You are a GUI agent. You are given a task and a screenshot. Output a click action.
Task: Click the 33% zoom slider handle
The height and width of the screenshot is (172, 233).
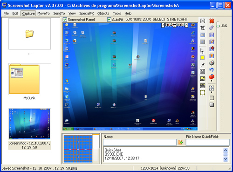(x=218, y=26)
